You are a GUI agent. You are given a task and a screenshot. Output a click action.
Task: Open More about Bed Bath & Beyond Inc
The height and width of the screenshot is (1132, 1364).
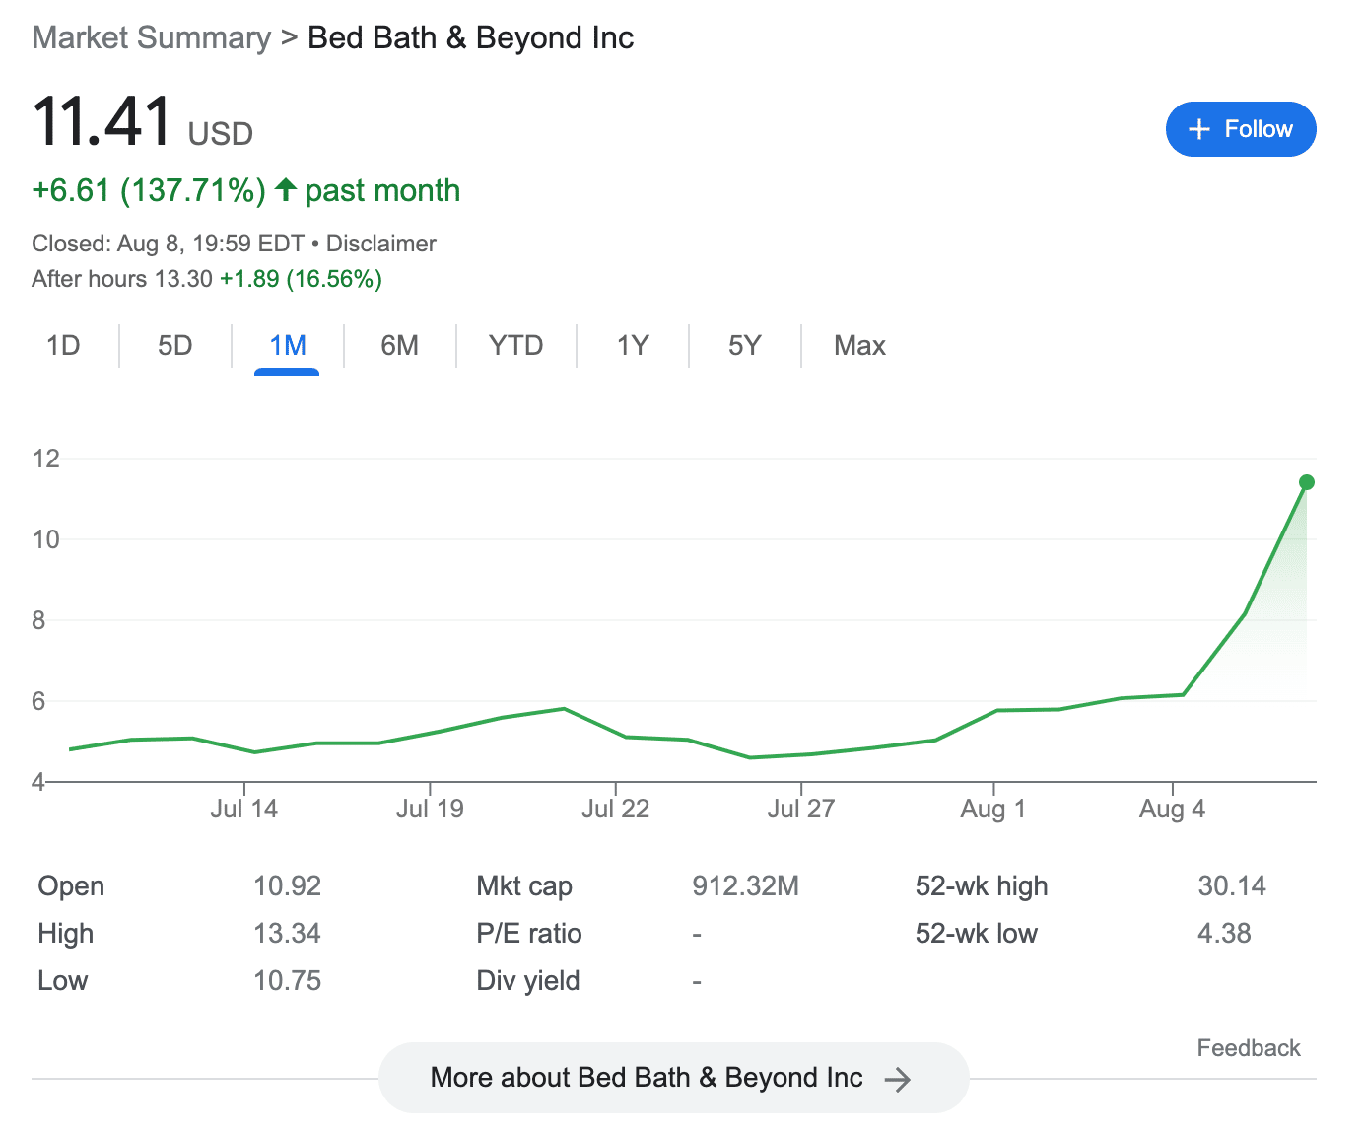(674, 1078)
